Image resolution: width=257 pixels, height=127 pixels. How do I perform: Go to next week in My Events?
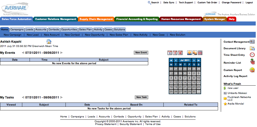tap(61, 53)
